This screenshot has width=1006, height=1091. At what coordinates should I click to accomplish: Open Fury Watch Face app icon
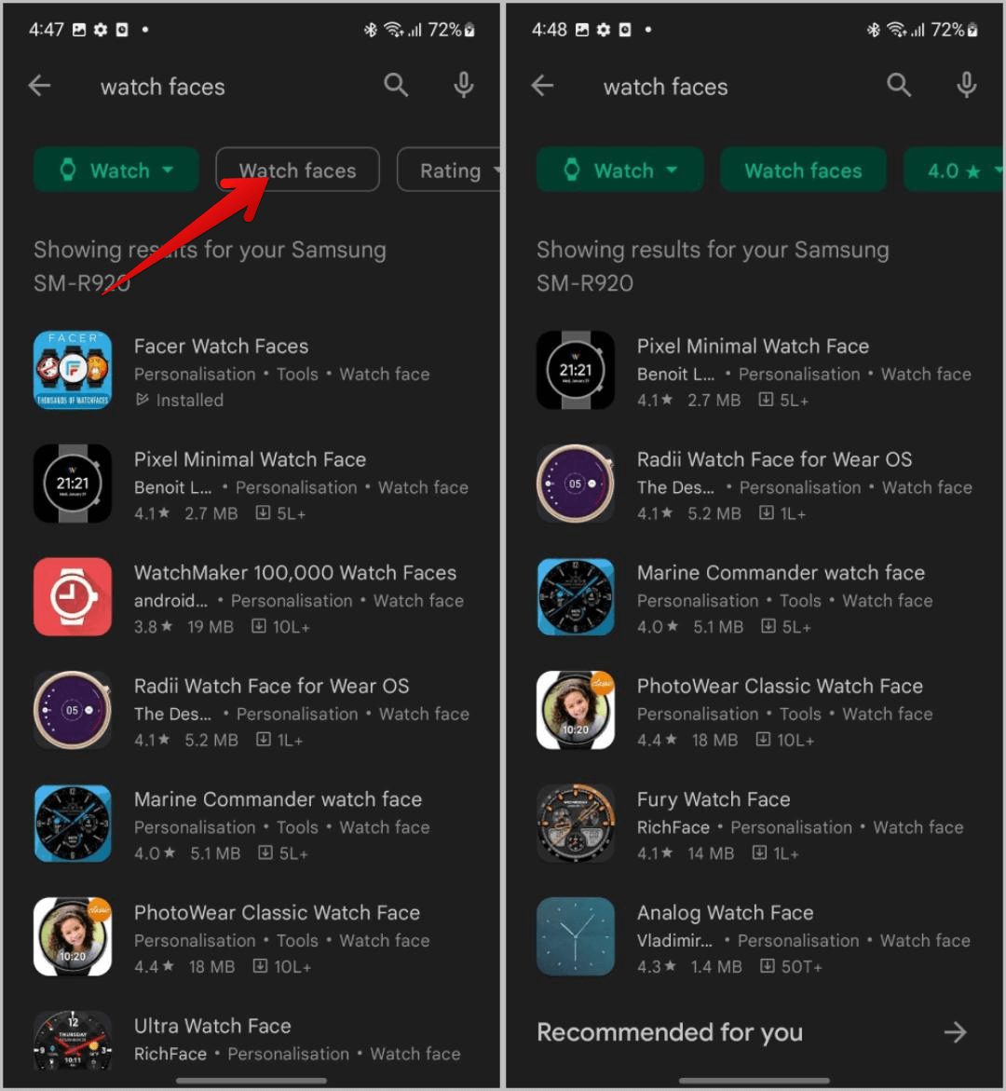[576, 824]
